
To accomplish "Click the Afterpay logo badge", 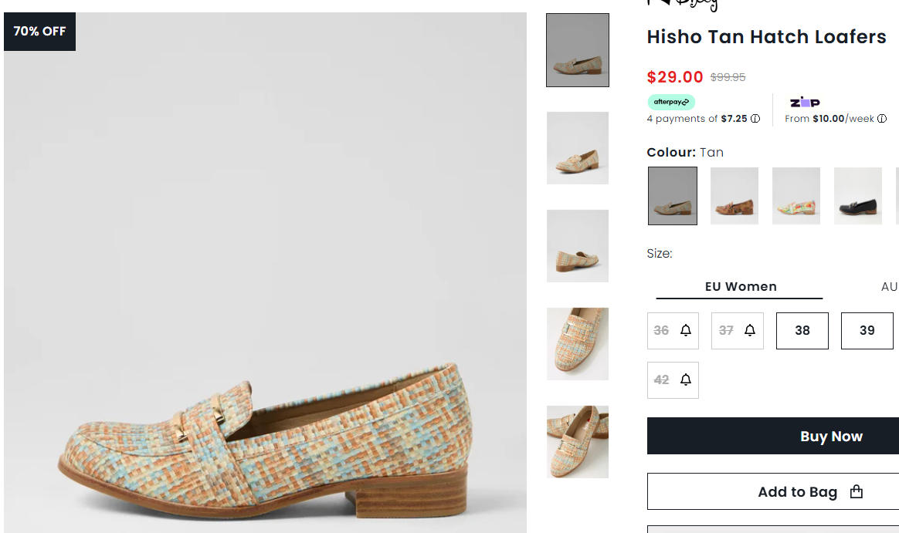I will coord(671,102).
